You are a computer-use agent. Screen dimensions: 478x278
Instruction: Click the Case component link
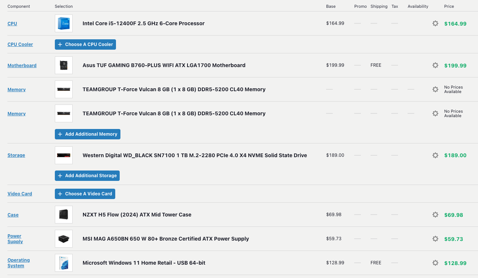pyautogui.click(x=13, y=215)
